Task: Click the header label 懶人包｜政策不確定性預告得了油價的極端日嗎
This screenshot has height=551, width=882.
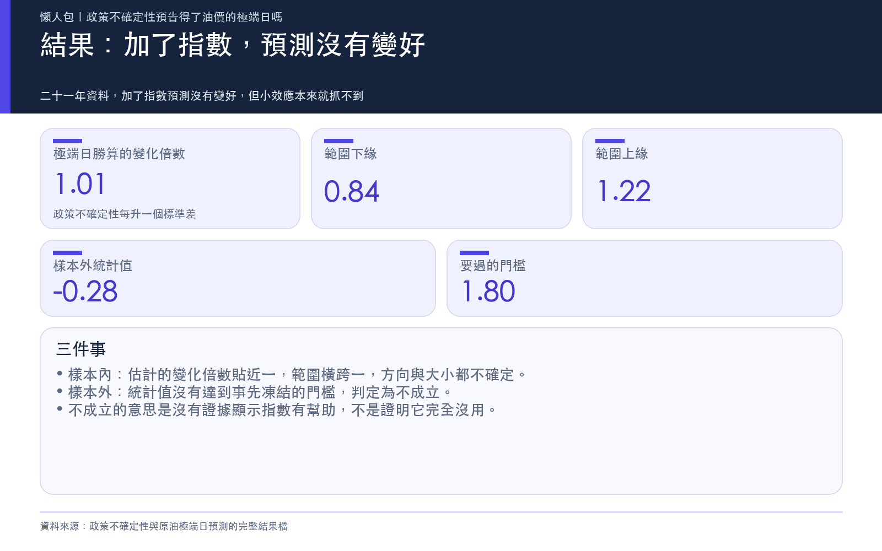Action: [x=161, y=17]
